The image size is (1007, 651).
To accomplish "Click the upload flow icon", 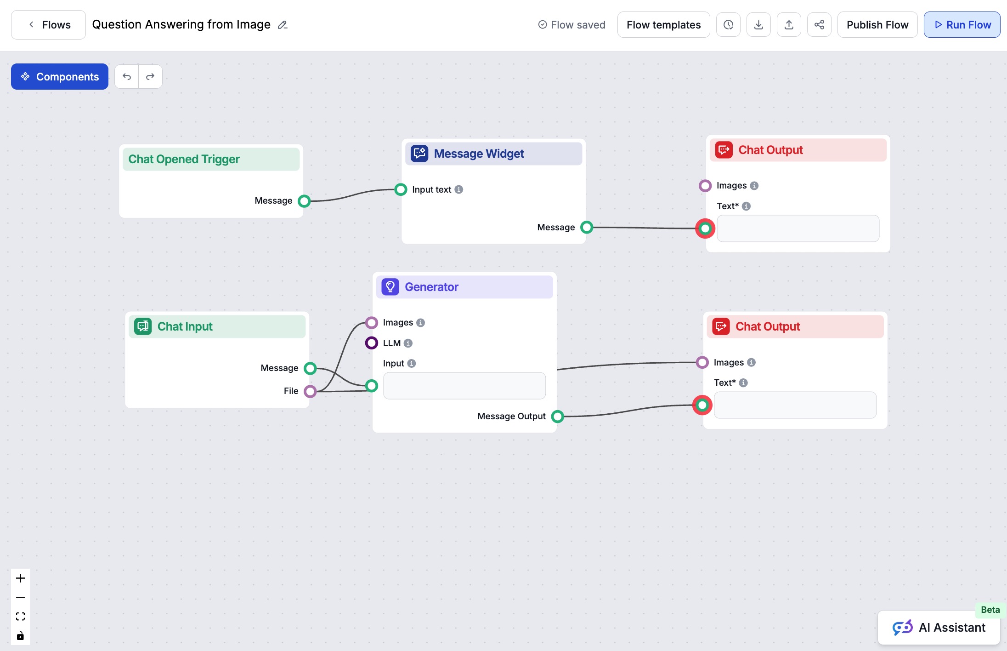I will [789, 25].
